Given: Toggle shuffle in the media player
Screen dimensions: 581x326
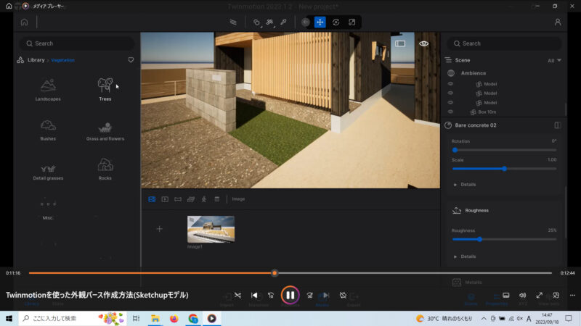Looking at the screenshot, I should [237, 296].
